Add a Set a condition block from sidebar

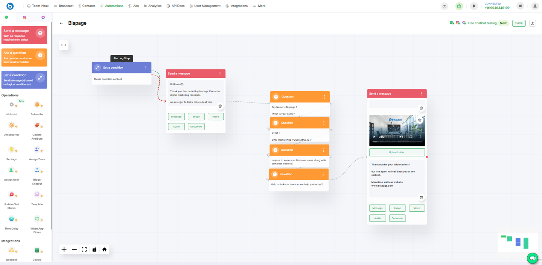(x=24, y=80)
